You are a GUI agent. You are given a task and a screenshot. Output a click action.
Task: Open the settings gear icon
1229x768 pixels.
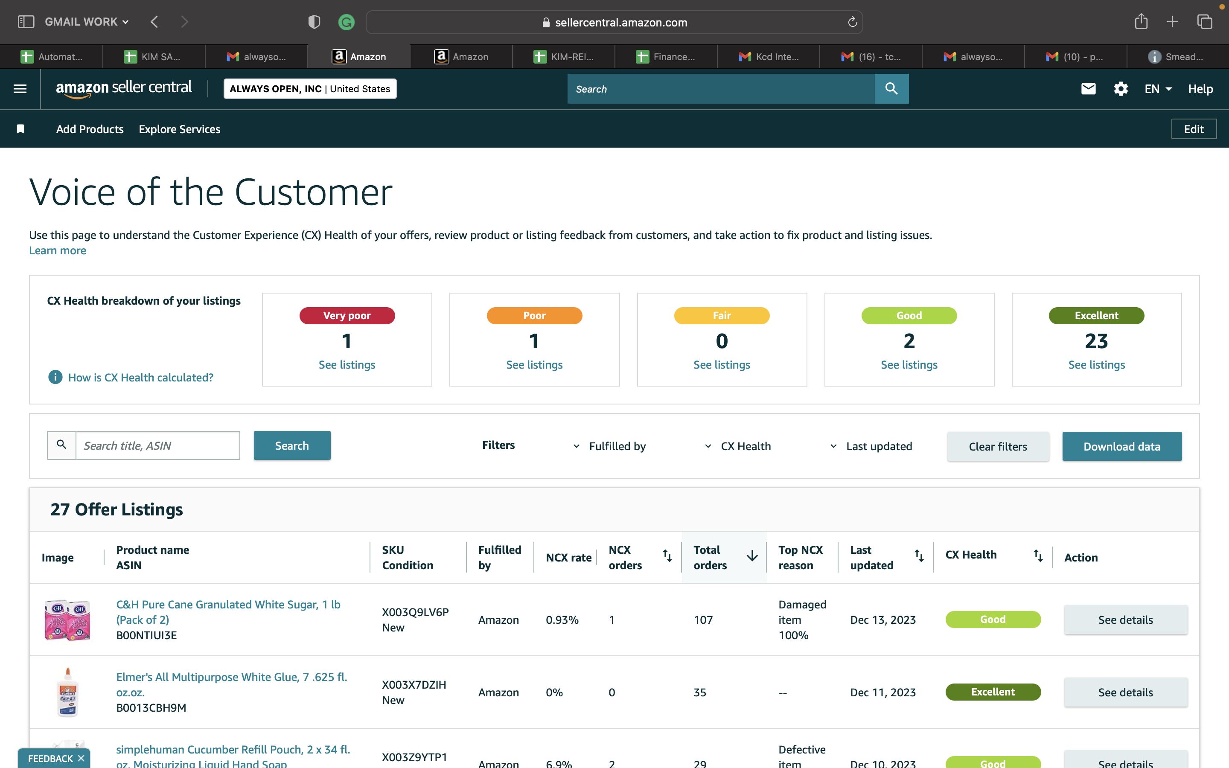(1121, 89)
